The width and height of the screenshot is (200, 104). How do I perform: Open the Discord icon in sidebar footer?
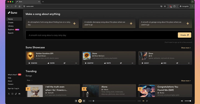pos(19,94)
